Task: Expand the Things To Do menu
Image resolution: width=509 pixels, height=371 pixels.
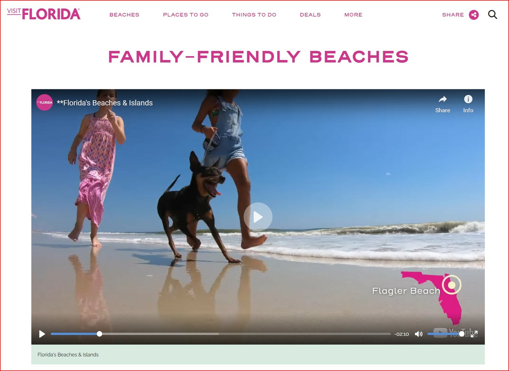Action: click(x=254, y=15)
